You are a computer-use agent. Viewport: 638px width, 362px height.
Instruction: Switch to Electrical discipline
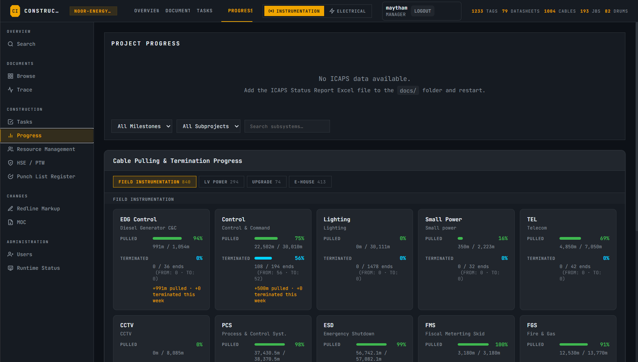(347, 11)
